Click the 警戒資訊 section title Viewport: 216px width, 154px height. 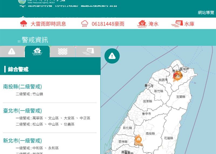[35, 40]
